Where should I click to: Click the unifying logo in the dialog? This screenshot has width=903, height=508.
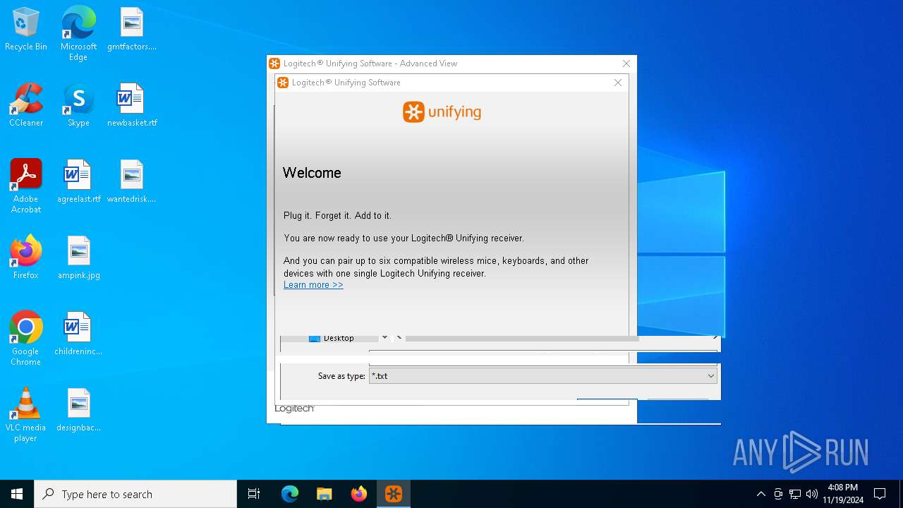(442, 112)
